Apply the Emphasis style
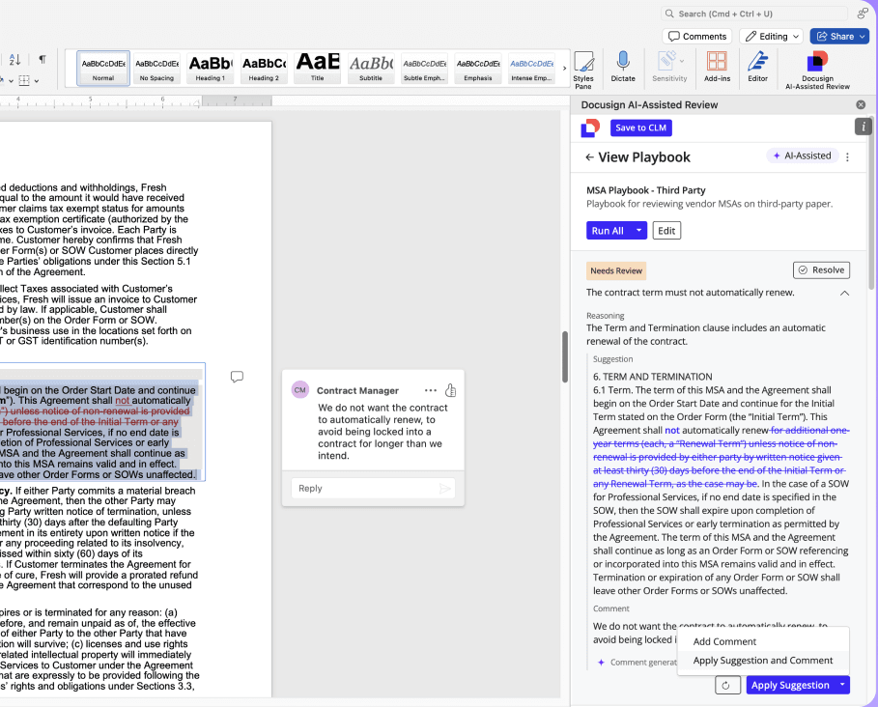Screen dimensions: 878x707 click(478, 68)
